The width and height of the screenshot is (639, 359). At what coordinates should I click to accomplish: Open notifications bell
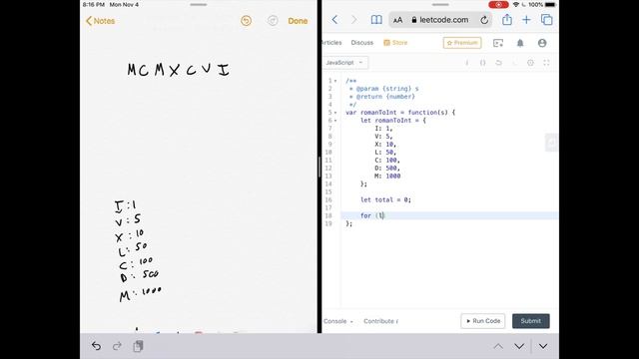(x=520, y=43)
